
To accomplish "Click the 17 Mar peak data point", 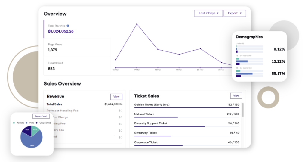I will [137, 24].
